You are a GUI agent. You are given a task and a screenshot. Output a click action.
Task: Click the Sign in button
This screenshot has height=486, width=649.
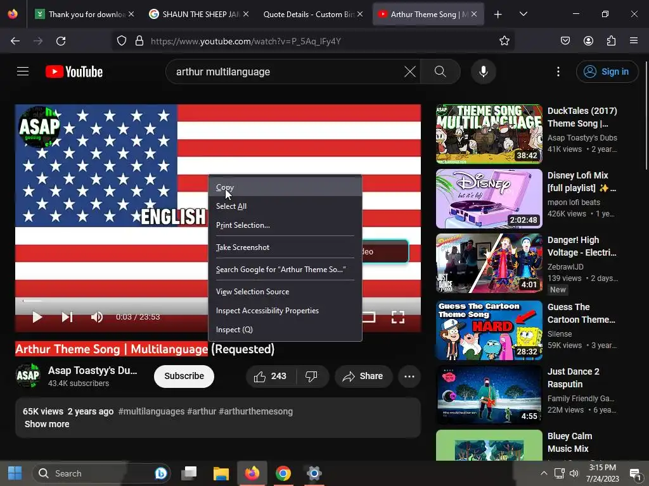[x=607, y=72]
